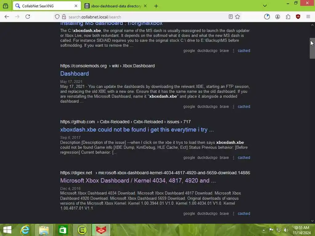This screenshot has height=236, width=315.
Task: Open the extensions puzzle icon
Action: click(x=288, y=17)
